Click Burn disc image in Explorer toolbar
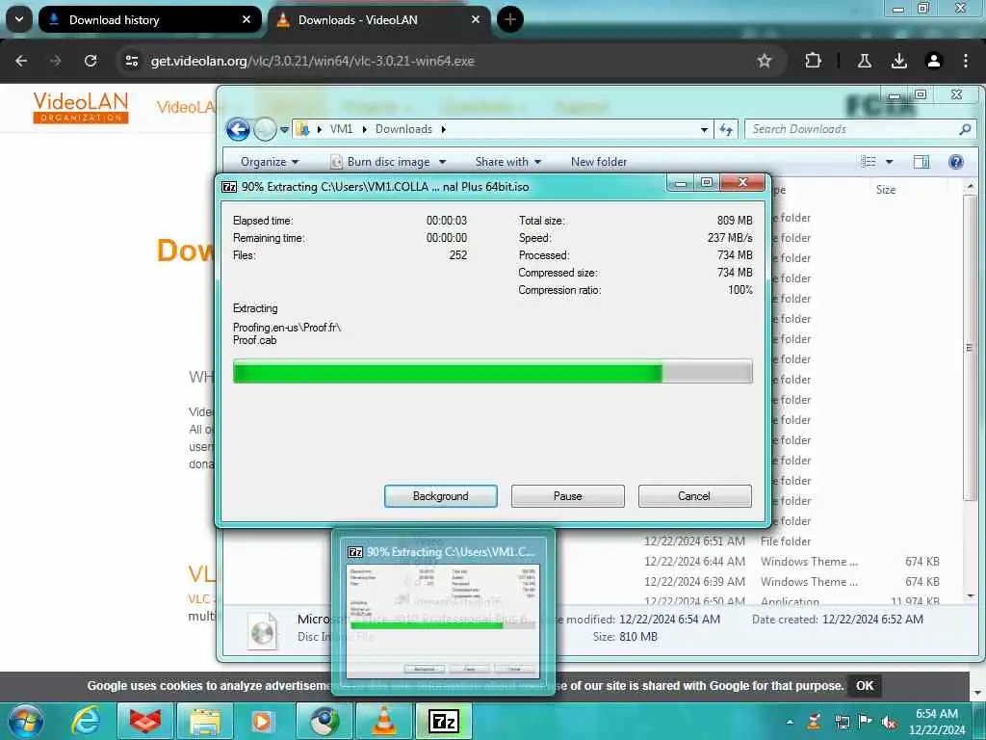986x740 pixels. 381,162
